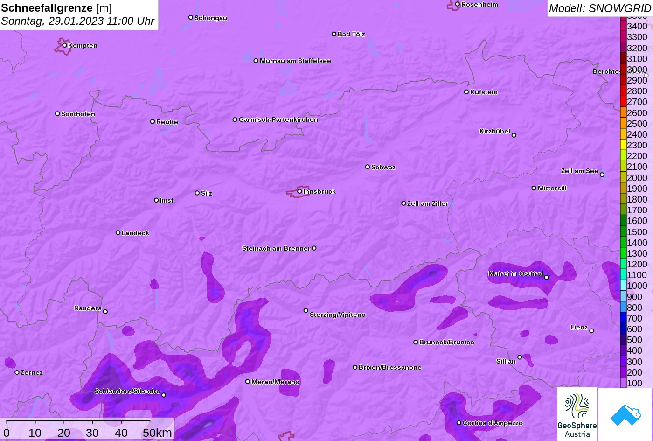
Task: Click the 1500 m green legend swatch
Action: click(623, 231)
